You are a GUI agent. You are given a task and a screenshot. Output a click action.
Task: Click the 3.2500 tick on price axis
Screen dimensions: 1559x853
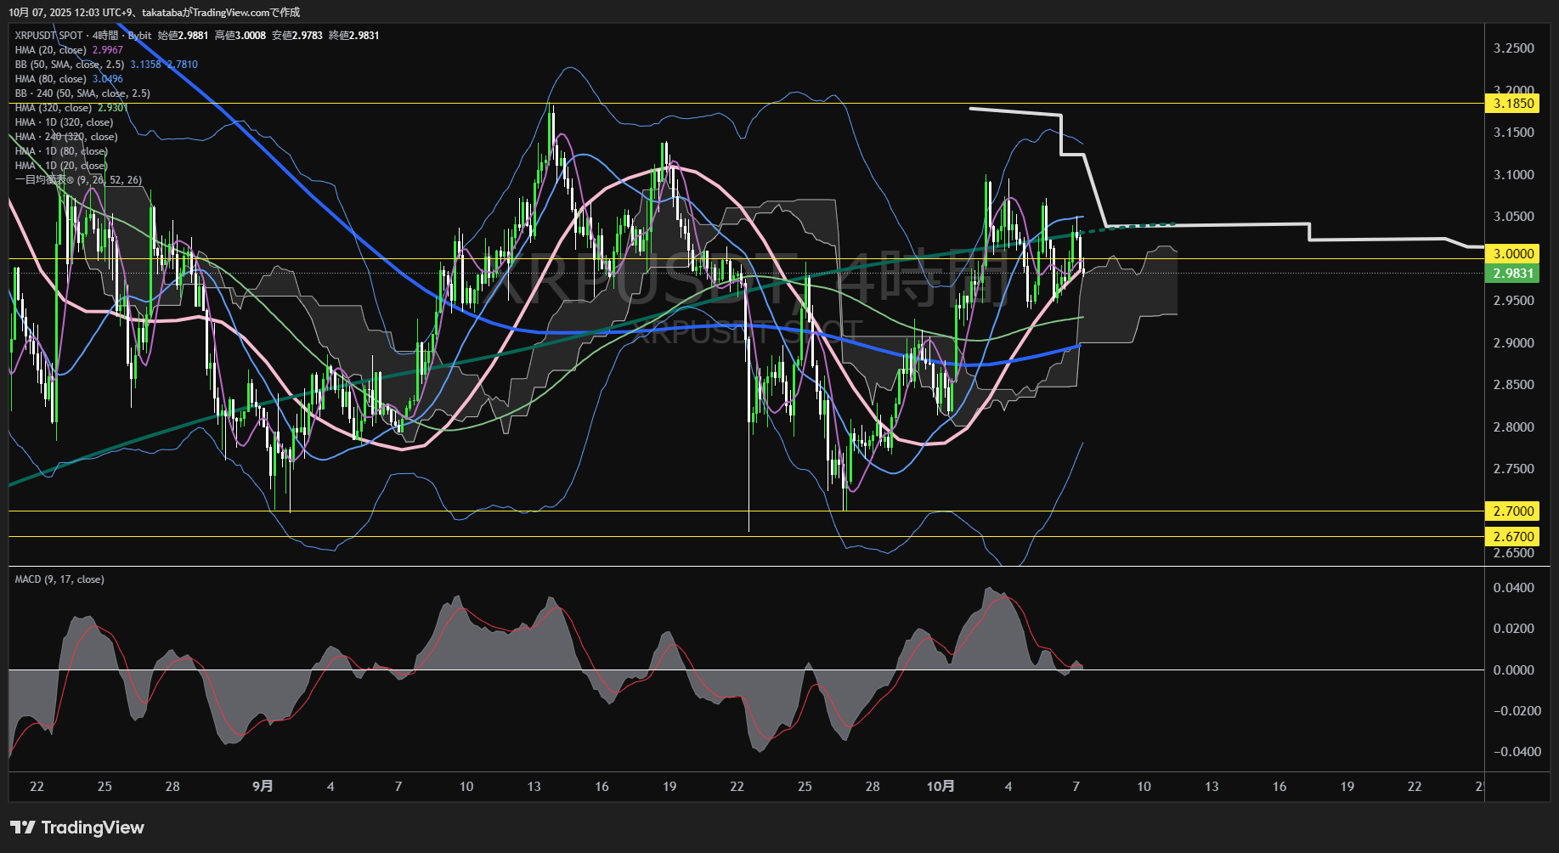[1513, 48]
